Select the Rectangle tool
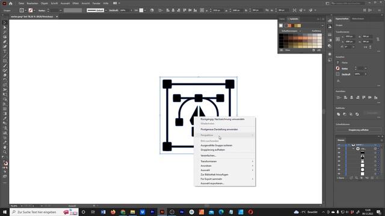 point(5,61)
